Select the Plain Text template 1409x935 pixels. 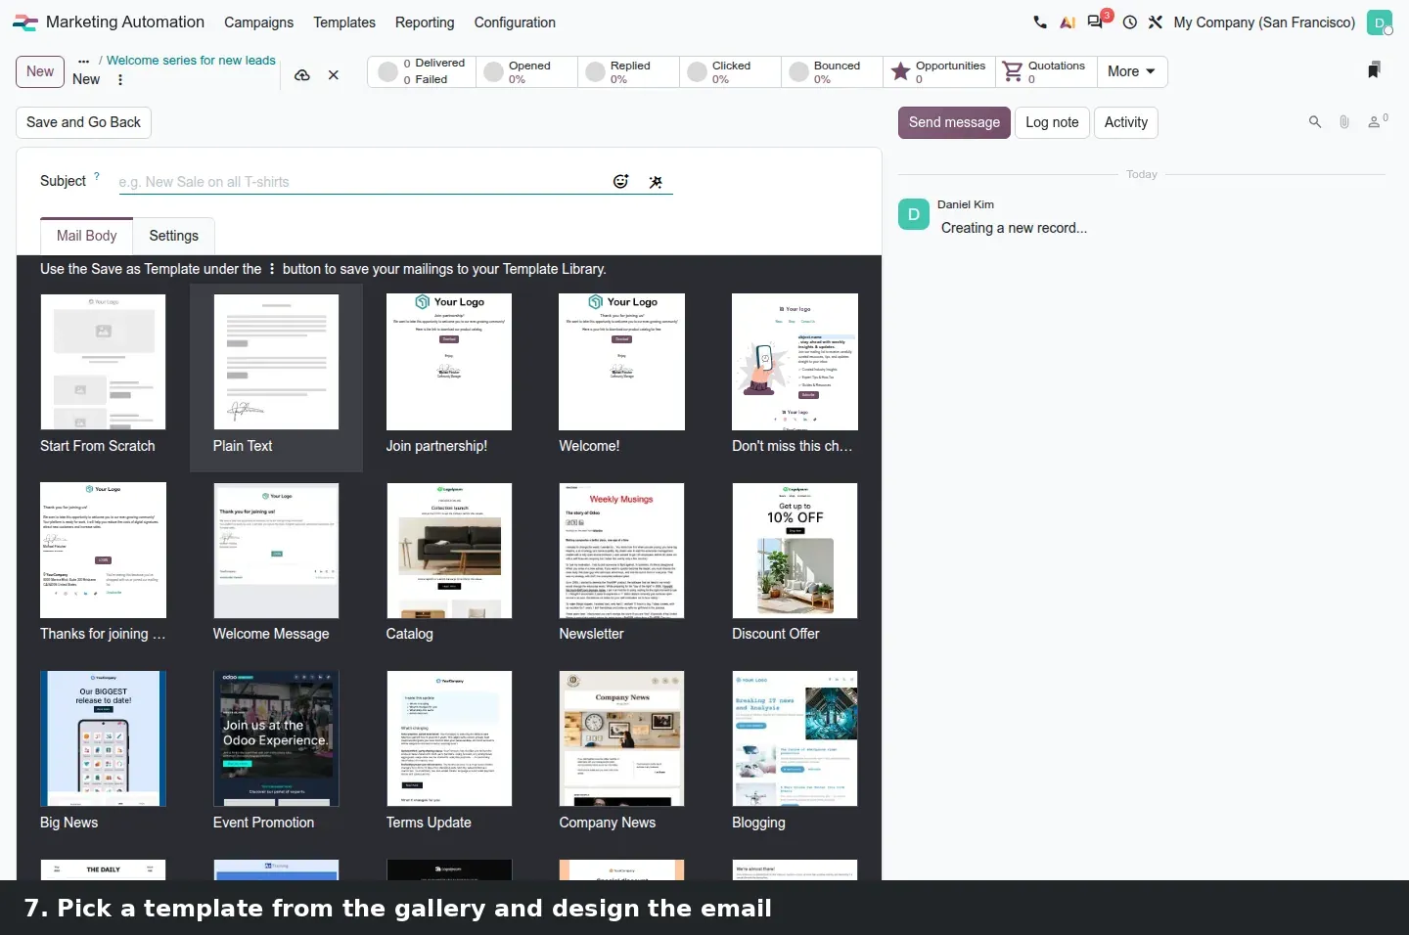(276, 378)
